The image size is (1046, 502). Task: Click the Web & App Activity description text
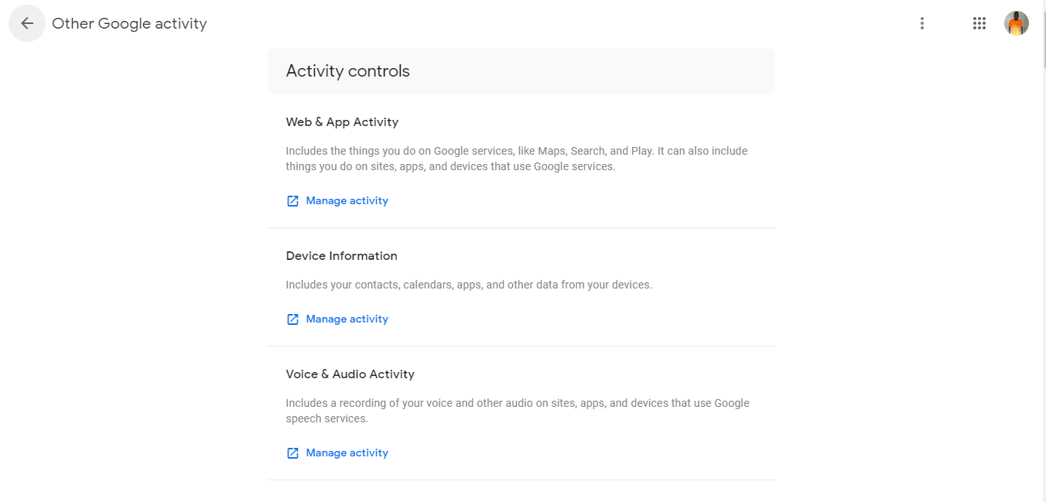[517, 159]
